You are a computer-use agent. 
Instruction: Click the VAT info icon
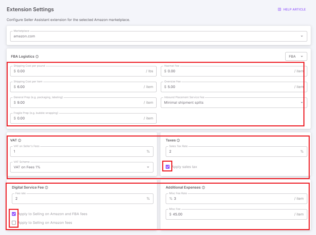(x=20, y=140)
